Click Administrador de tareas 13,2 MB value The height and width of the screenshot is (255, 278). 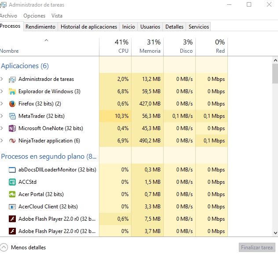(151, 79)
